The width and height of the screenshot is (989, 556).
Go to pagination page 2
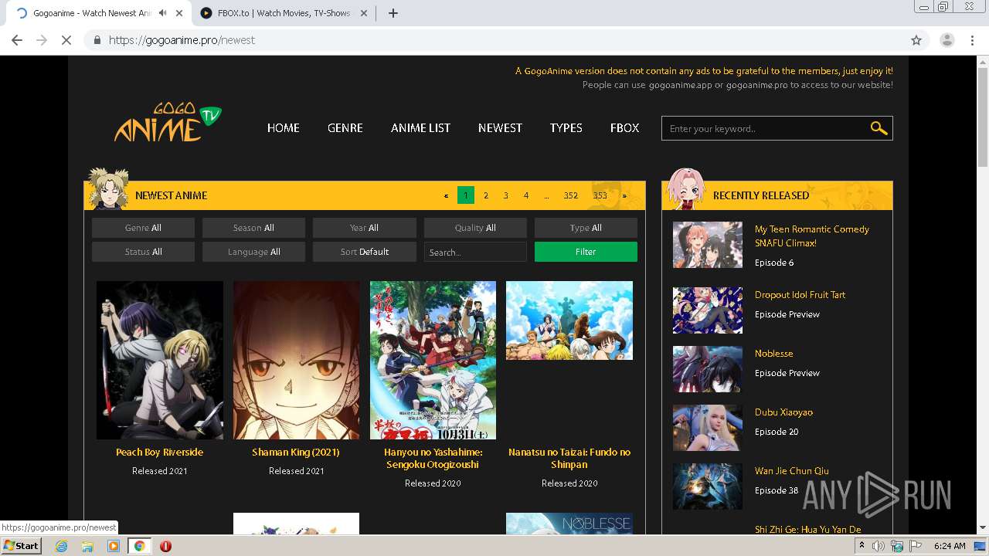coord(486,195)
